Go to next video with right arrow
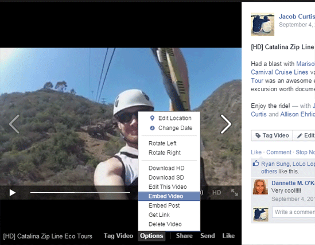Viewport: 315px width, 245px height. [x=226, y=124]
